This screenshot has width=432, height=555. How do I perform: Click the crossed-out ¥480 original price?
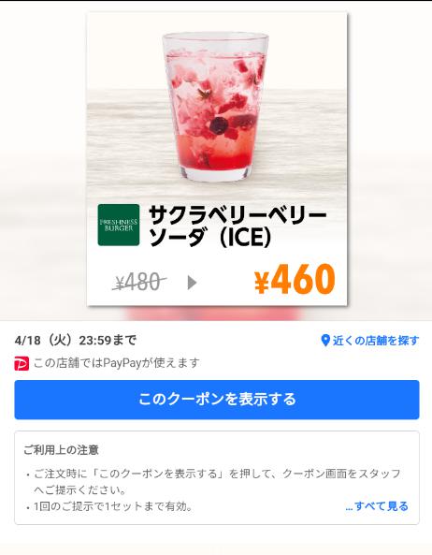point(139,283)
